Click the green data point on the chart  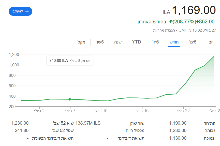(x=70, y=99)
